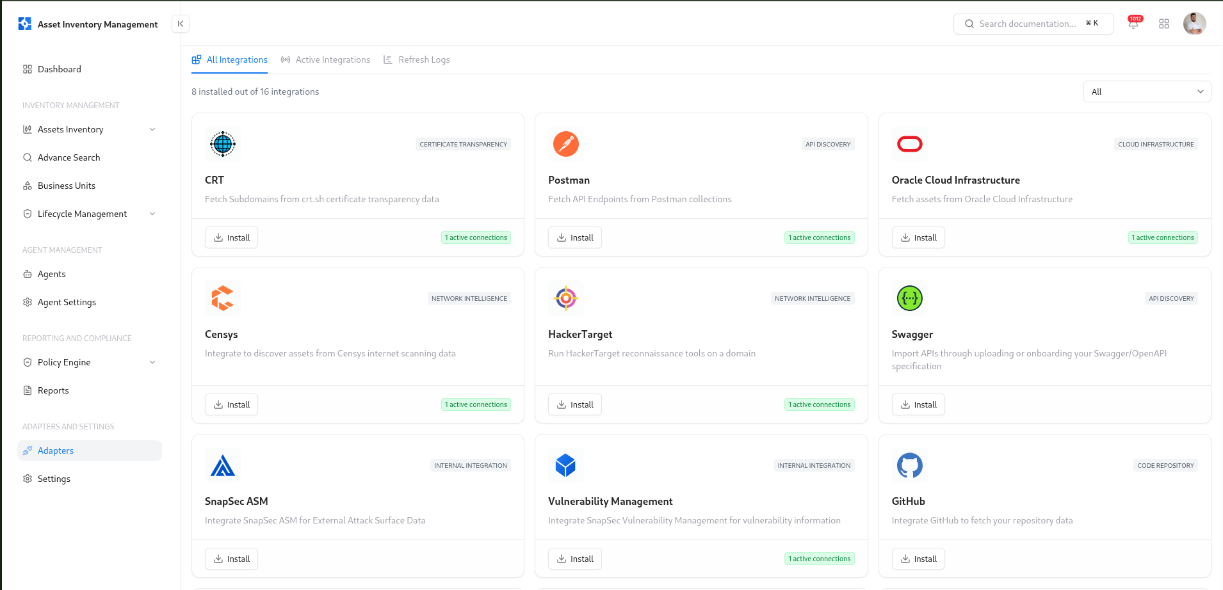Open Advance Search in the sidebar
This screenshot has width=1223, height=590.
[90, 157]
